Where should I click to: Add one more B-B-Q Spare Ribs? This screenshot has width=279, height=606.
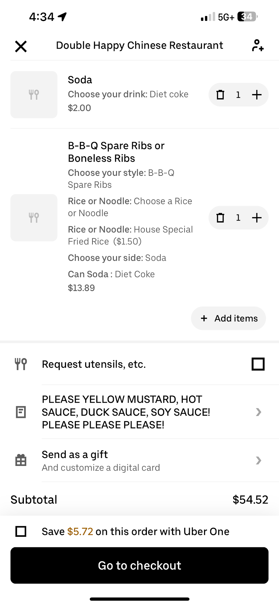(257, 218)
